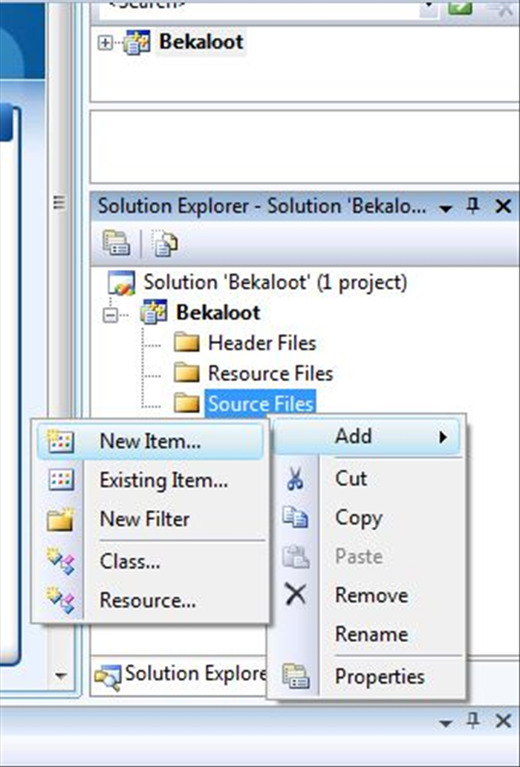Switch to the Solution Explorer bottom tab
The width and height of the screenshot is (520, 767).
pyautogui.click(x=181, y=676)
